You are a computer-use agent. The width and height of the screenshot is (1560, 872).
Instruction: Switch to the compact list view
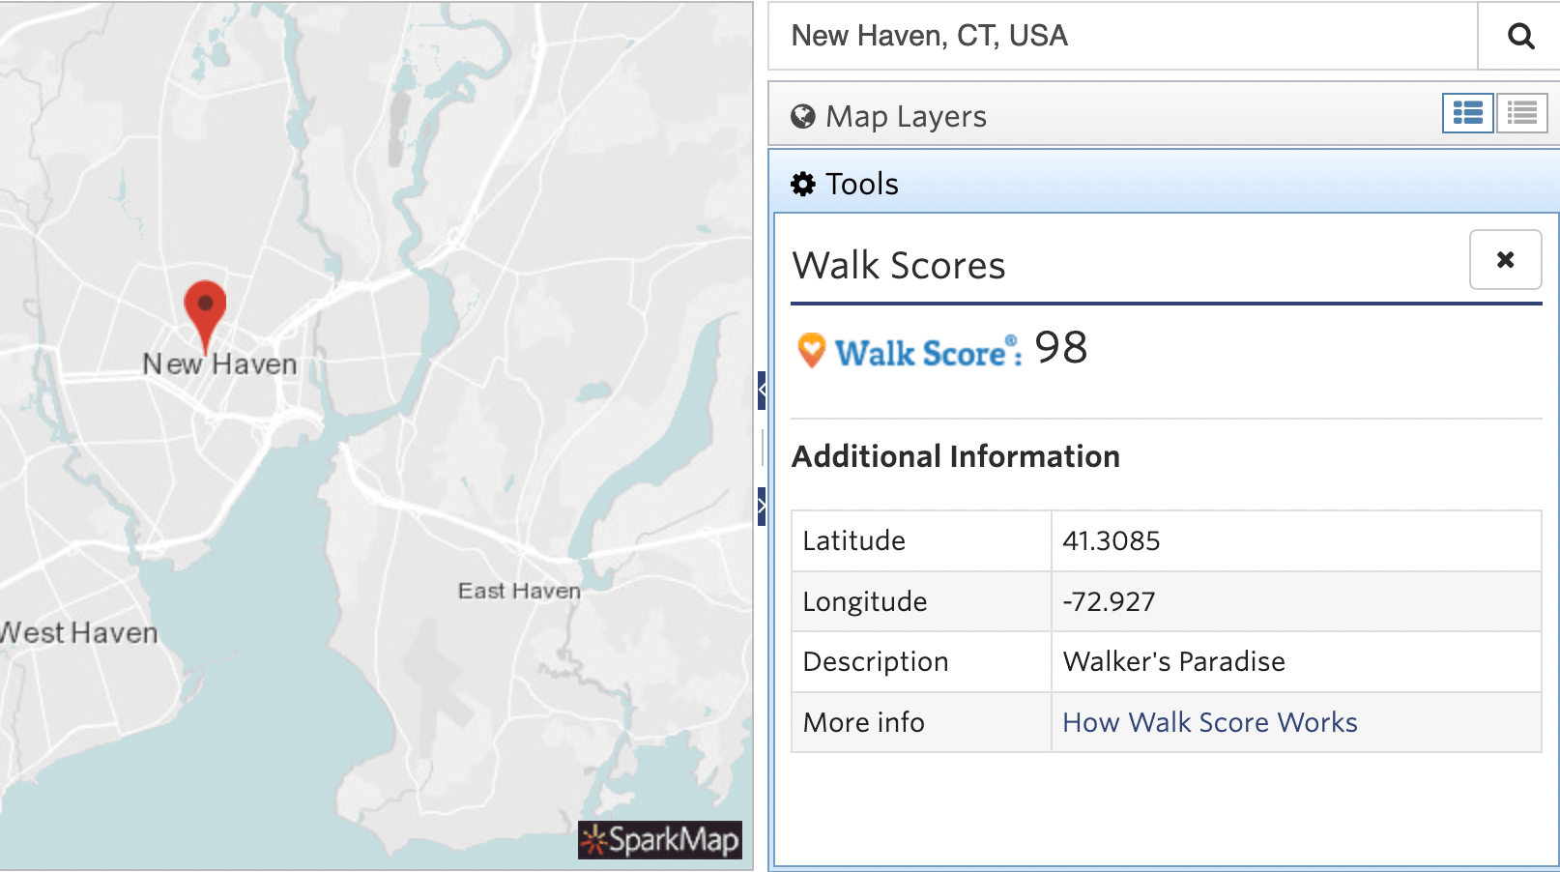tap(1521, 113)
